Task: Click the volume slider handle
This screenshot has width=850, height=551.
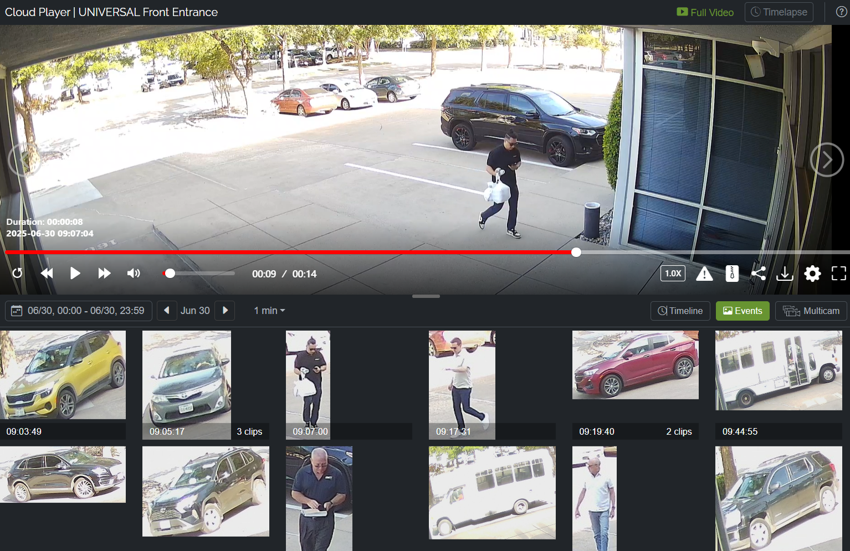Action: pos(170,274)
